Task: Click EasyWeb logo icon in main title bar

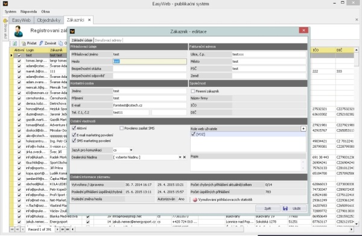Action: (5, 4)
